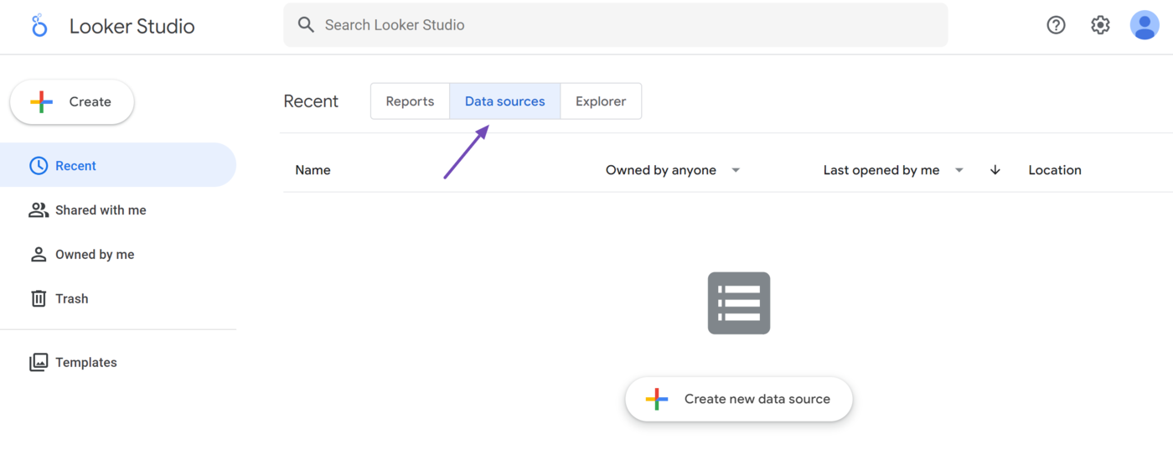The image size is (1173, 455).
Task: Switch to the Reports tab
Action: (x=410, y=101)
